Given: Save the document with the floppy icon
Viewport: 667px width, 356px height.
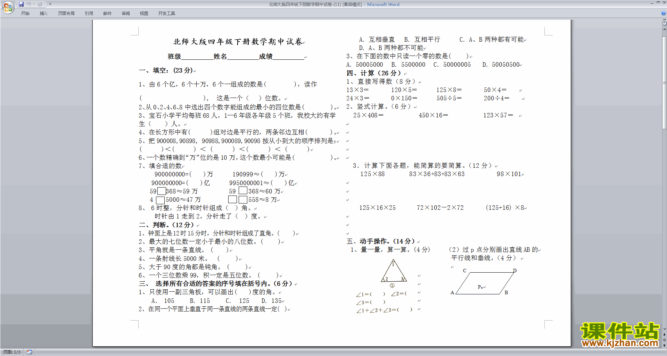Looking at the screenshot, I should [21, 4].
